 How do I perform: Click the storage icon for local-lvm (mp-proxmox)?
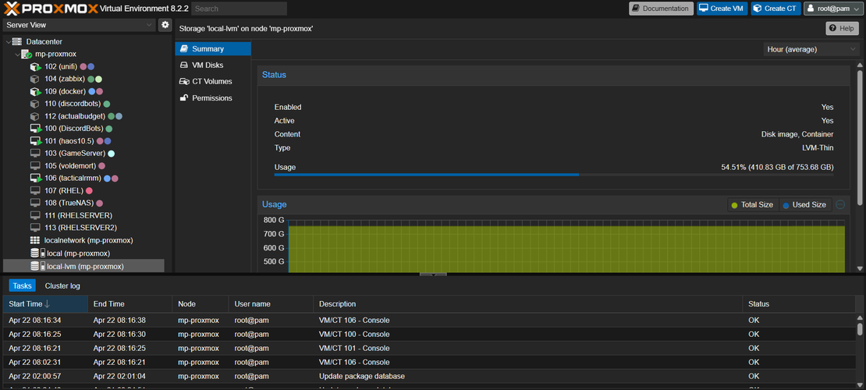pyautogui.click(x=37, y=266)
